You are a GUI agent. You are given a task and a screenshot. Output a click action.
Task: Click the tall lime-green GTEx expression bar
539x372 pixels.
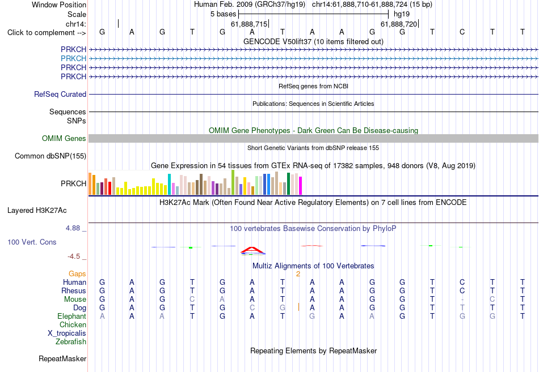point(233,182)
